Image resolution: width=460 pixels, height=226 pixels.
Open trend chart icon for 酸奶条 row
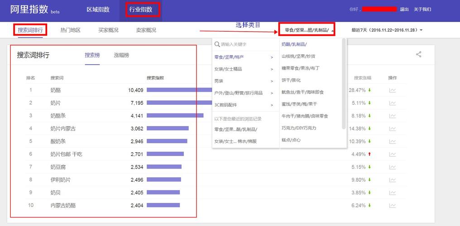coord(392,141)
